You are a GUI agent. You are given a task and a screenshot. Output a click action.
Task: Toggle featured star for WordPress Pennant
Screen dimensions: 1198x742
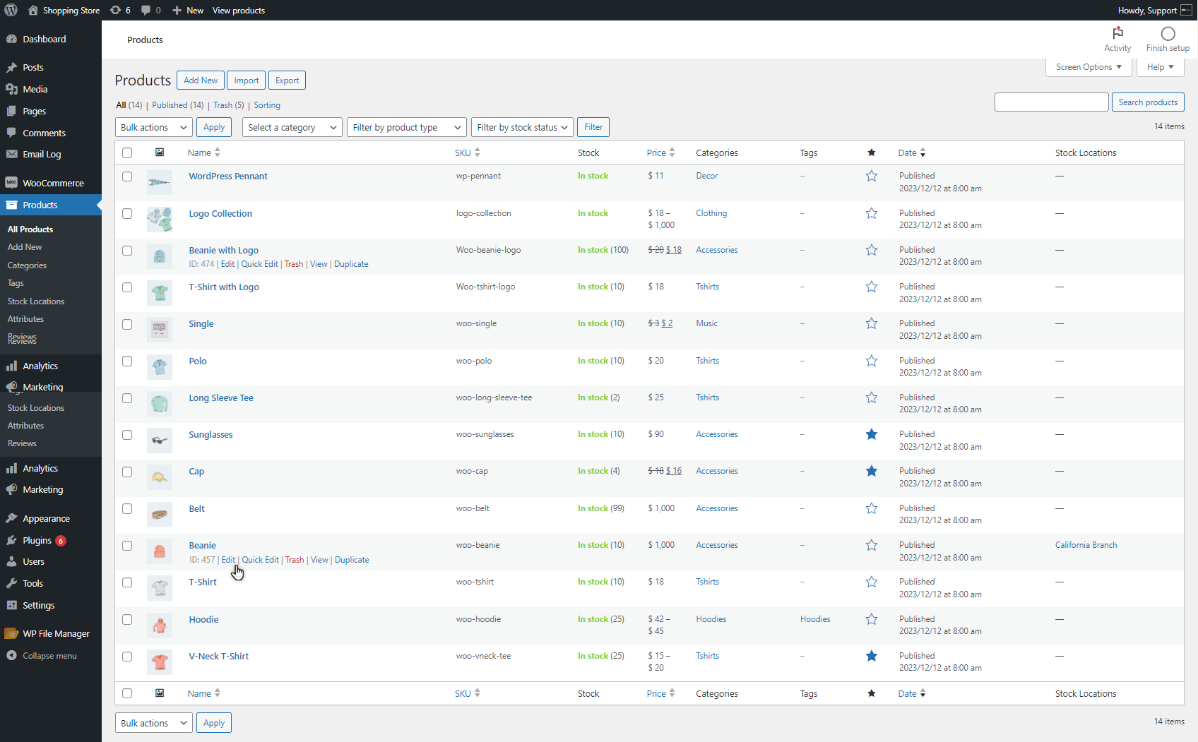tap(872, 176)
